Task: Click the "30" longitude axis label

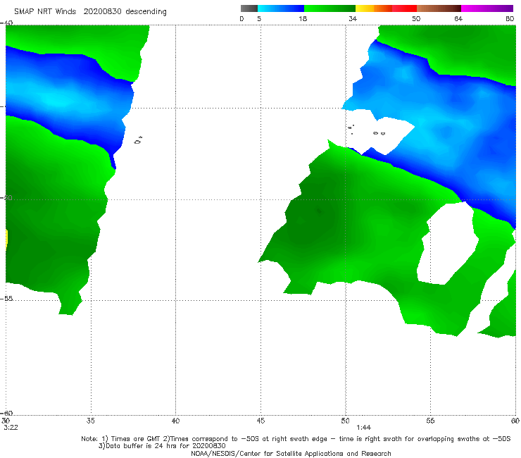Action: (x=6, y=421)
